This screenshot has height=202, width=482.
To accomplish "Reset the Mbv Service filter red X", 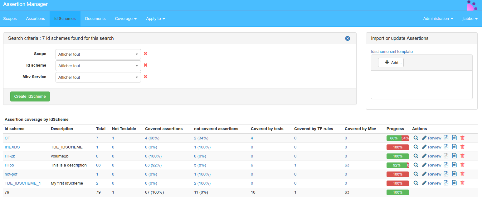I will tap(145, 77).
